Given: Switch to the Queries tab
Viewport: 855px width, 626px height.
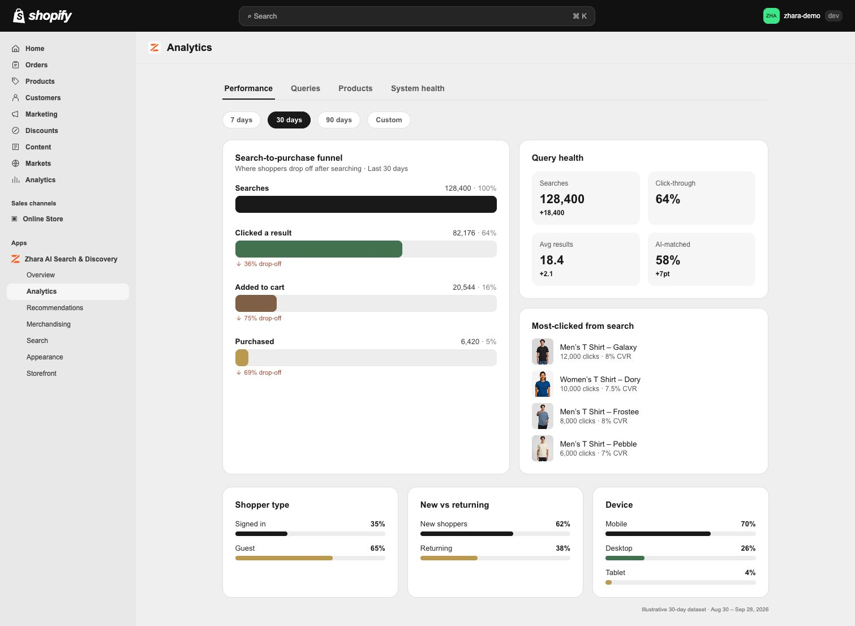Looking at the screenshot, I should pos(306,88).
